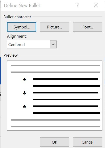Screen dimensions: 105x148
Task: Expand the Alignment dropdown arrow
Action: [53, 44]
